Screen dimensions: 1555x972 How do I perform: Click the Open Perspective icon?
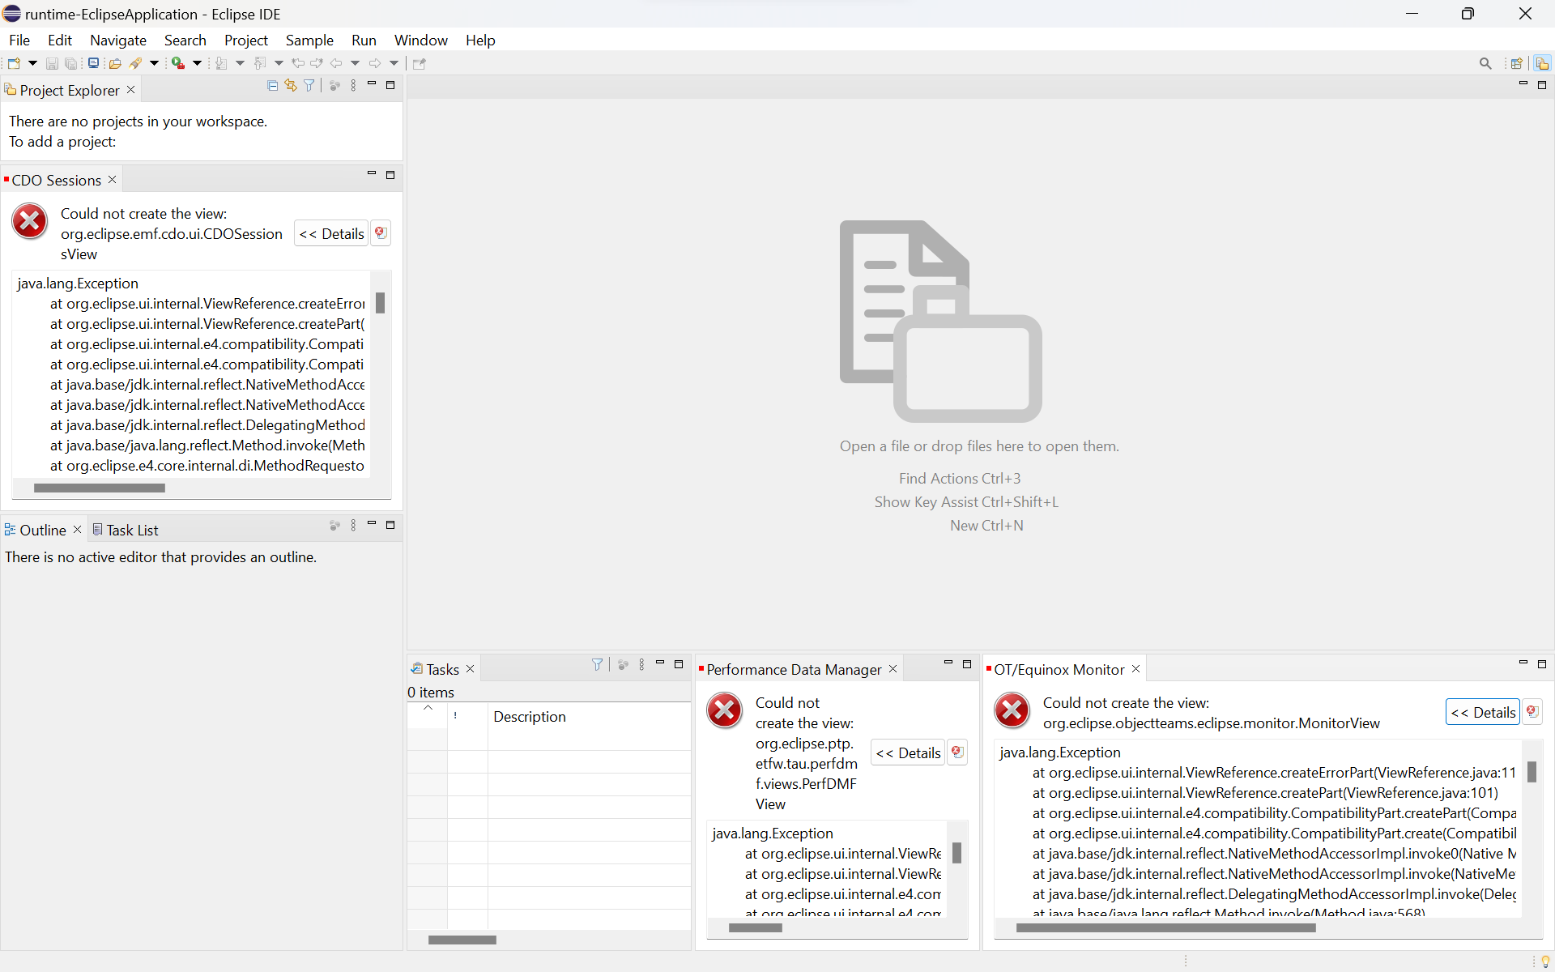click(1517, 63)
